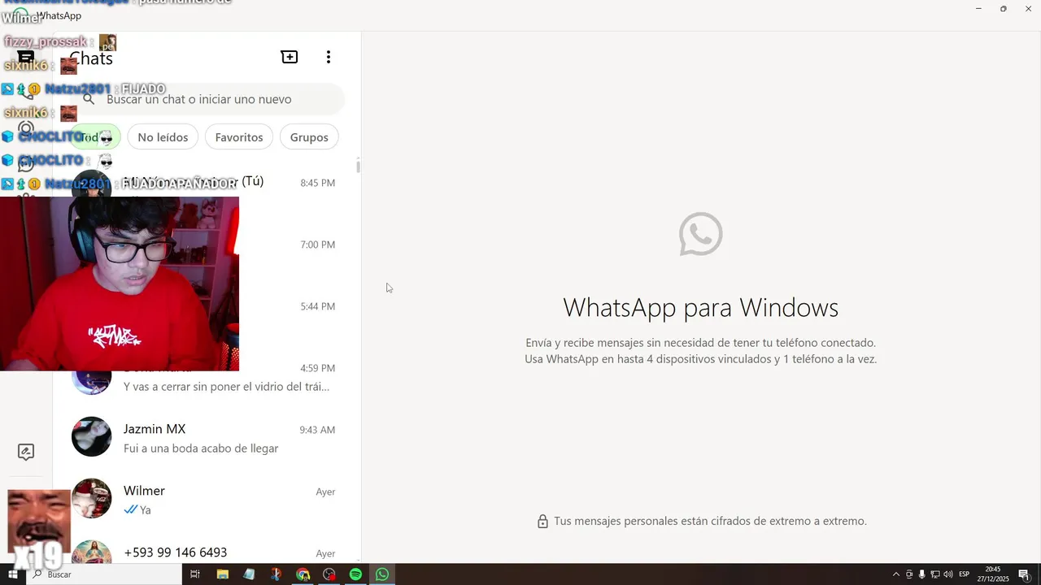Image resolution: width=1041 pixels, height=585 pixels.
Task: Maximize or restore the WhatsApp window
Action: [x=1004, y=8]
